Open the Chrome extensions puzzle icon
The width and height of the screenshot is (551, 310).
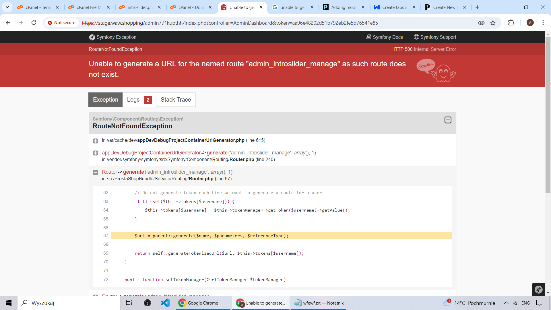tap(511, 23)
